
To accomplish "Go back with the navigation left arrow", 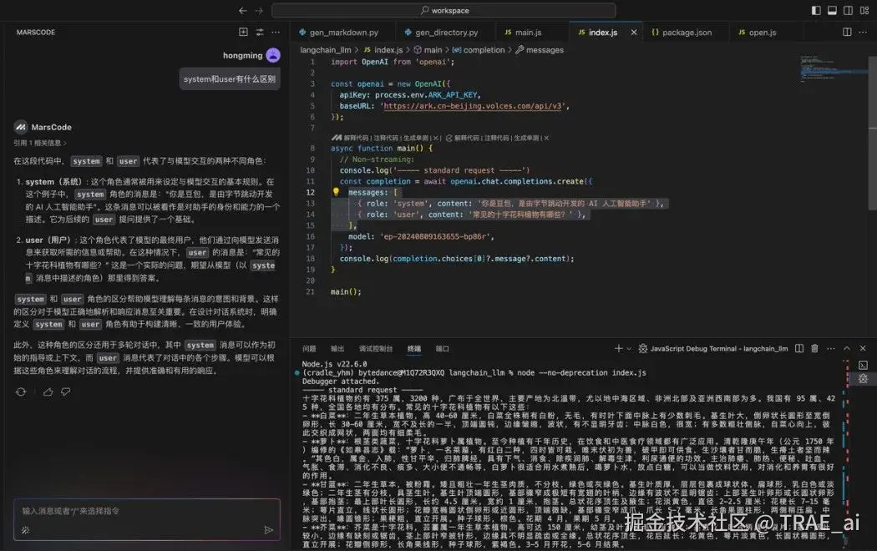I will click(243, 11).
